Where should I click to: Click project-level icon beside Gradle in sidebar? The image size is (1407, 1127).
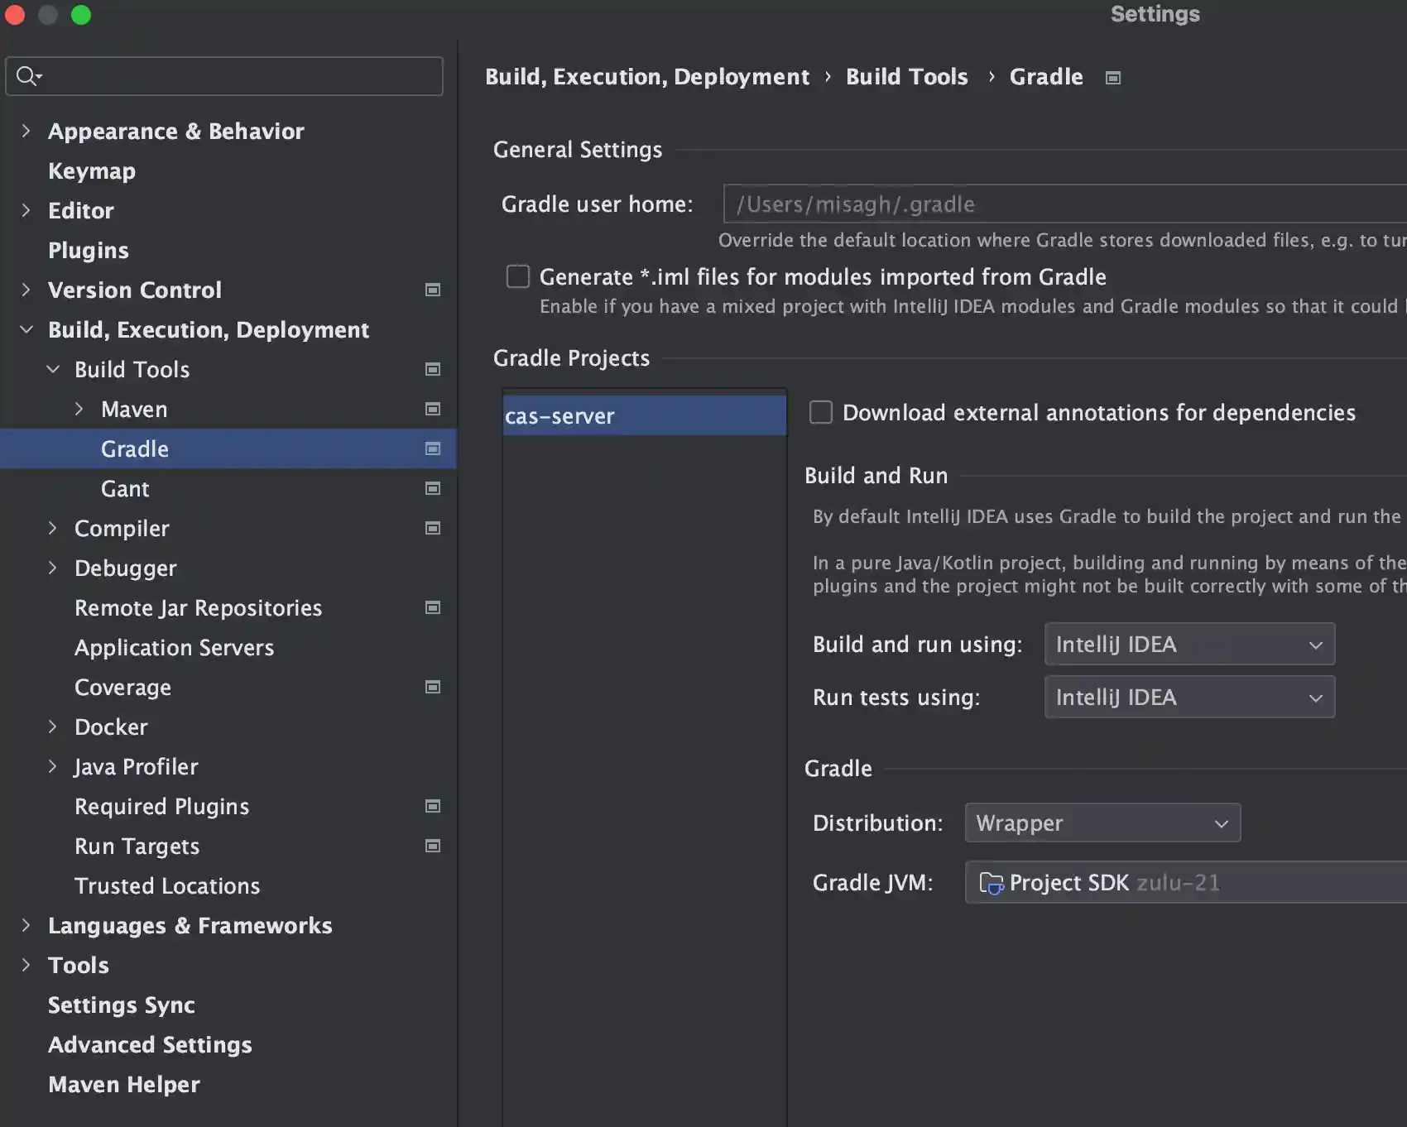tap(432, 448)
